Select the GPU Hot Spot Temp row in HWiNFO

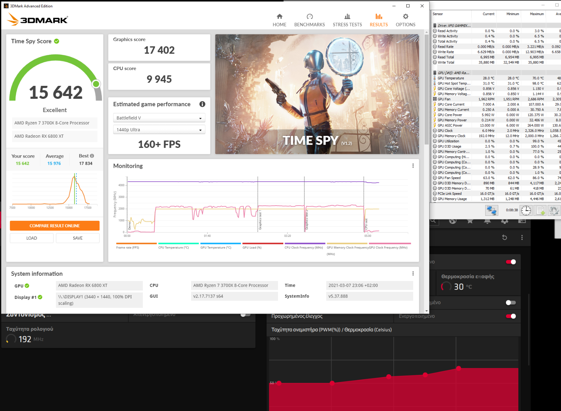[496, 83]
